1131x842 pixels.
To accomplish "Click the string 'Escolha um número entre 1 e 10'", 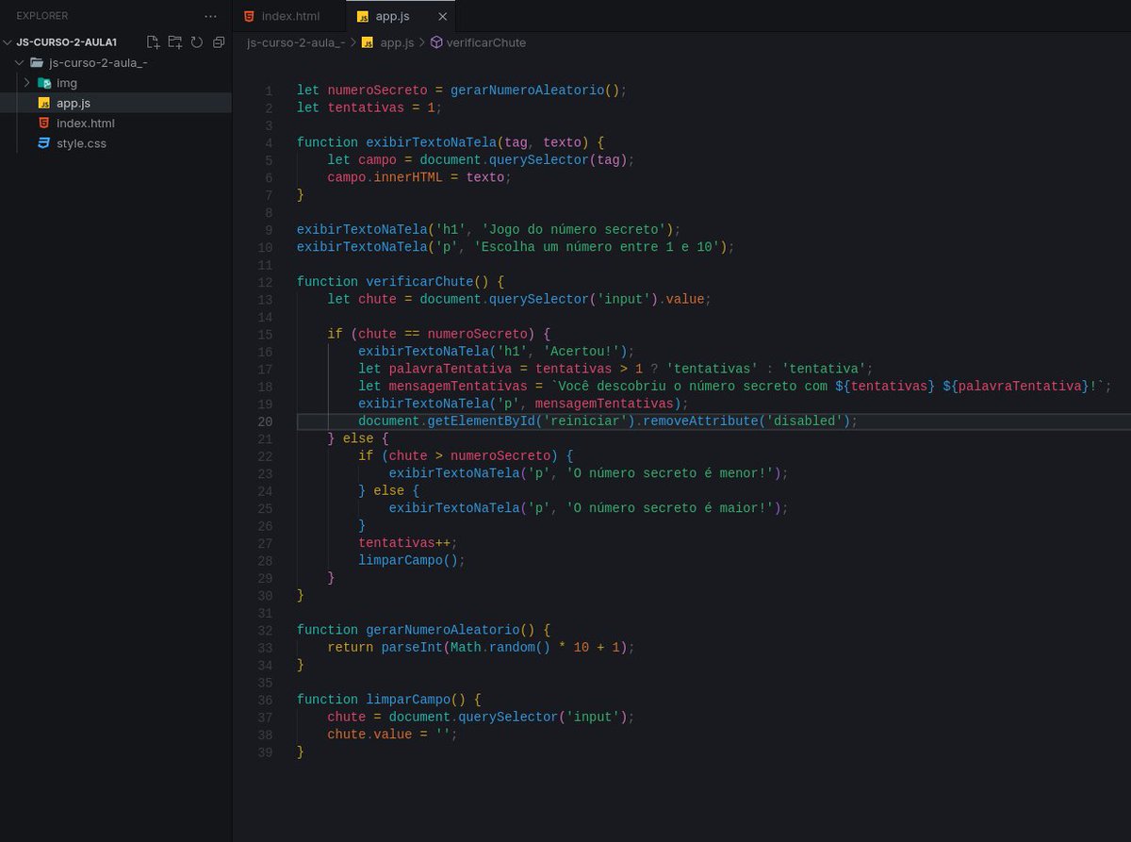I will tap(598, 247).
